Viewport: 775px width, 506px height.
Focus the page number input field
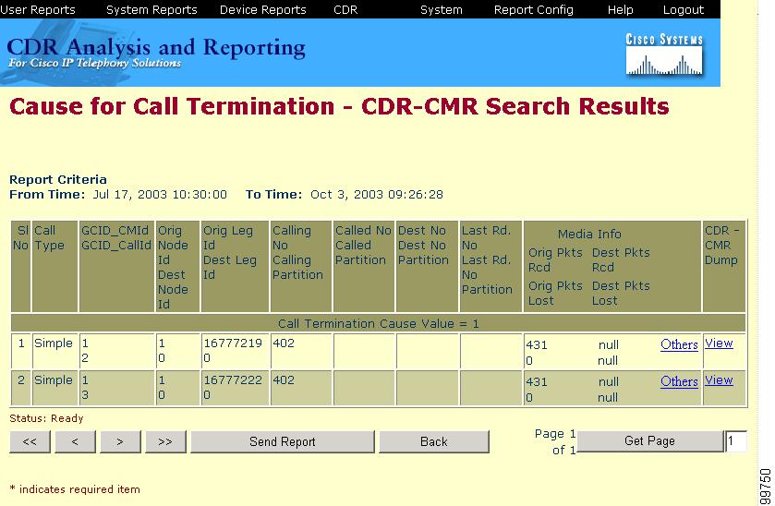tap(735, 440)
